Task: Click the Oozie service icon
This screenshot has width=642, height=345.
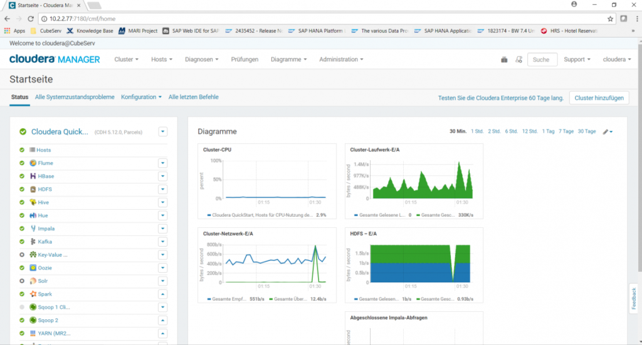Action: click(33, 268)
